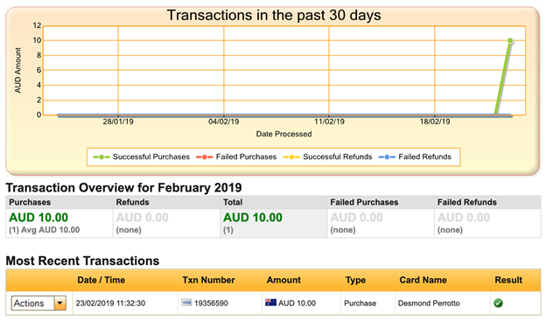Screen dimensions: 546x321
Task: Click the 11/02/19 axis date label
Action: point(329,122)
